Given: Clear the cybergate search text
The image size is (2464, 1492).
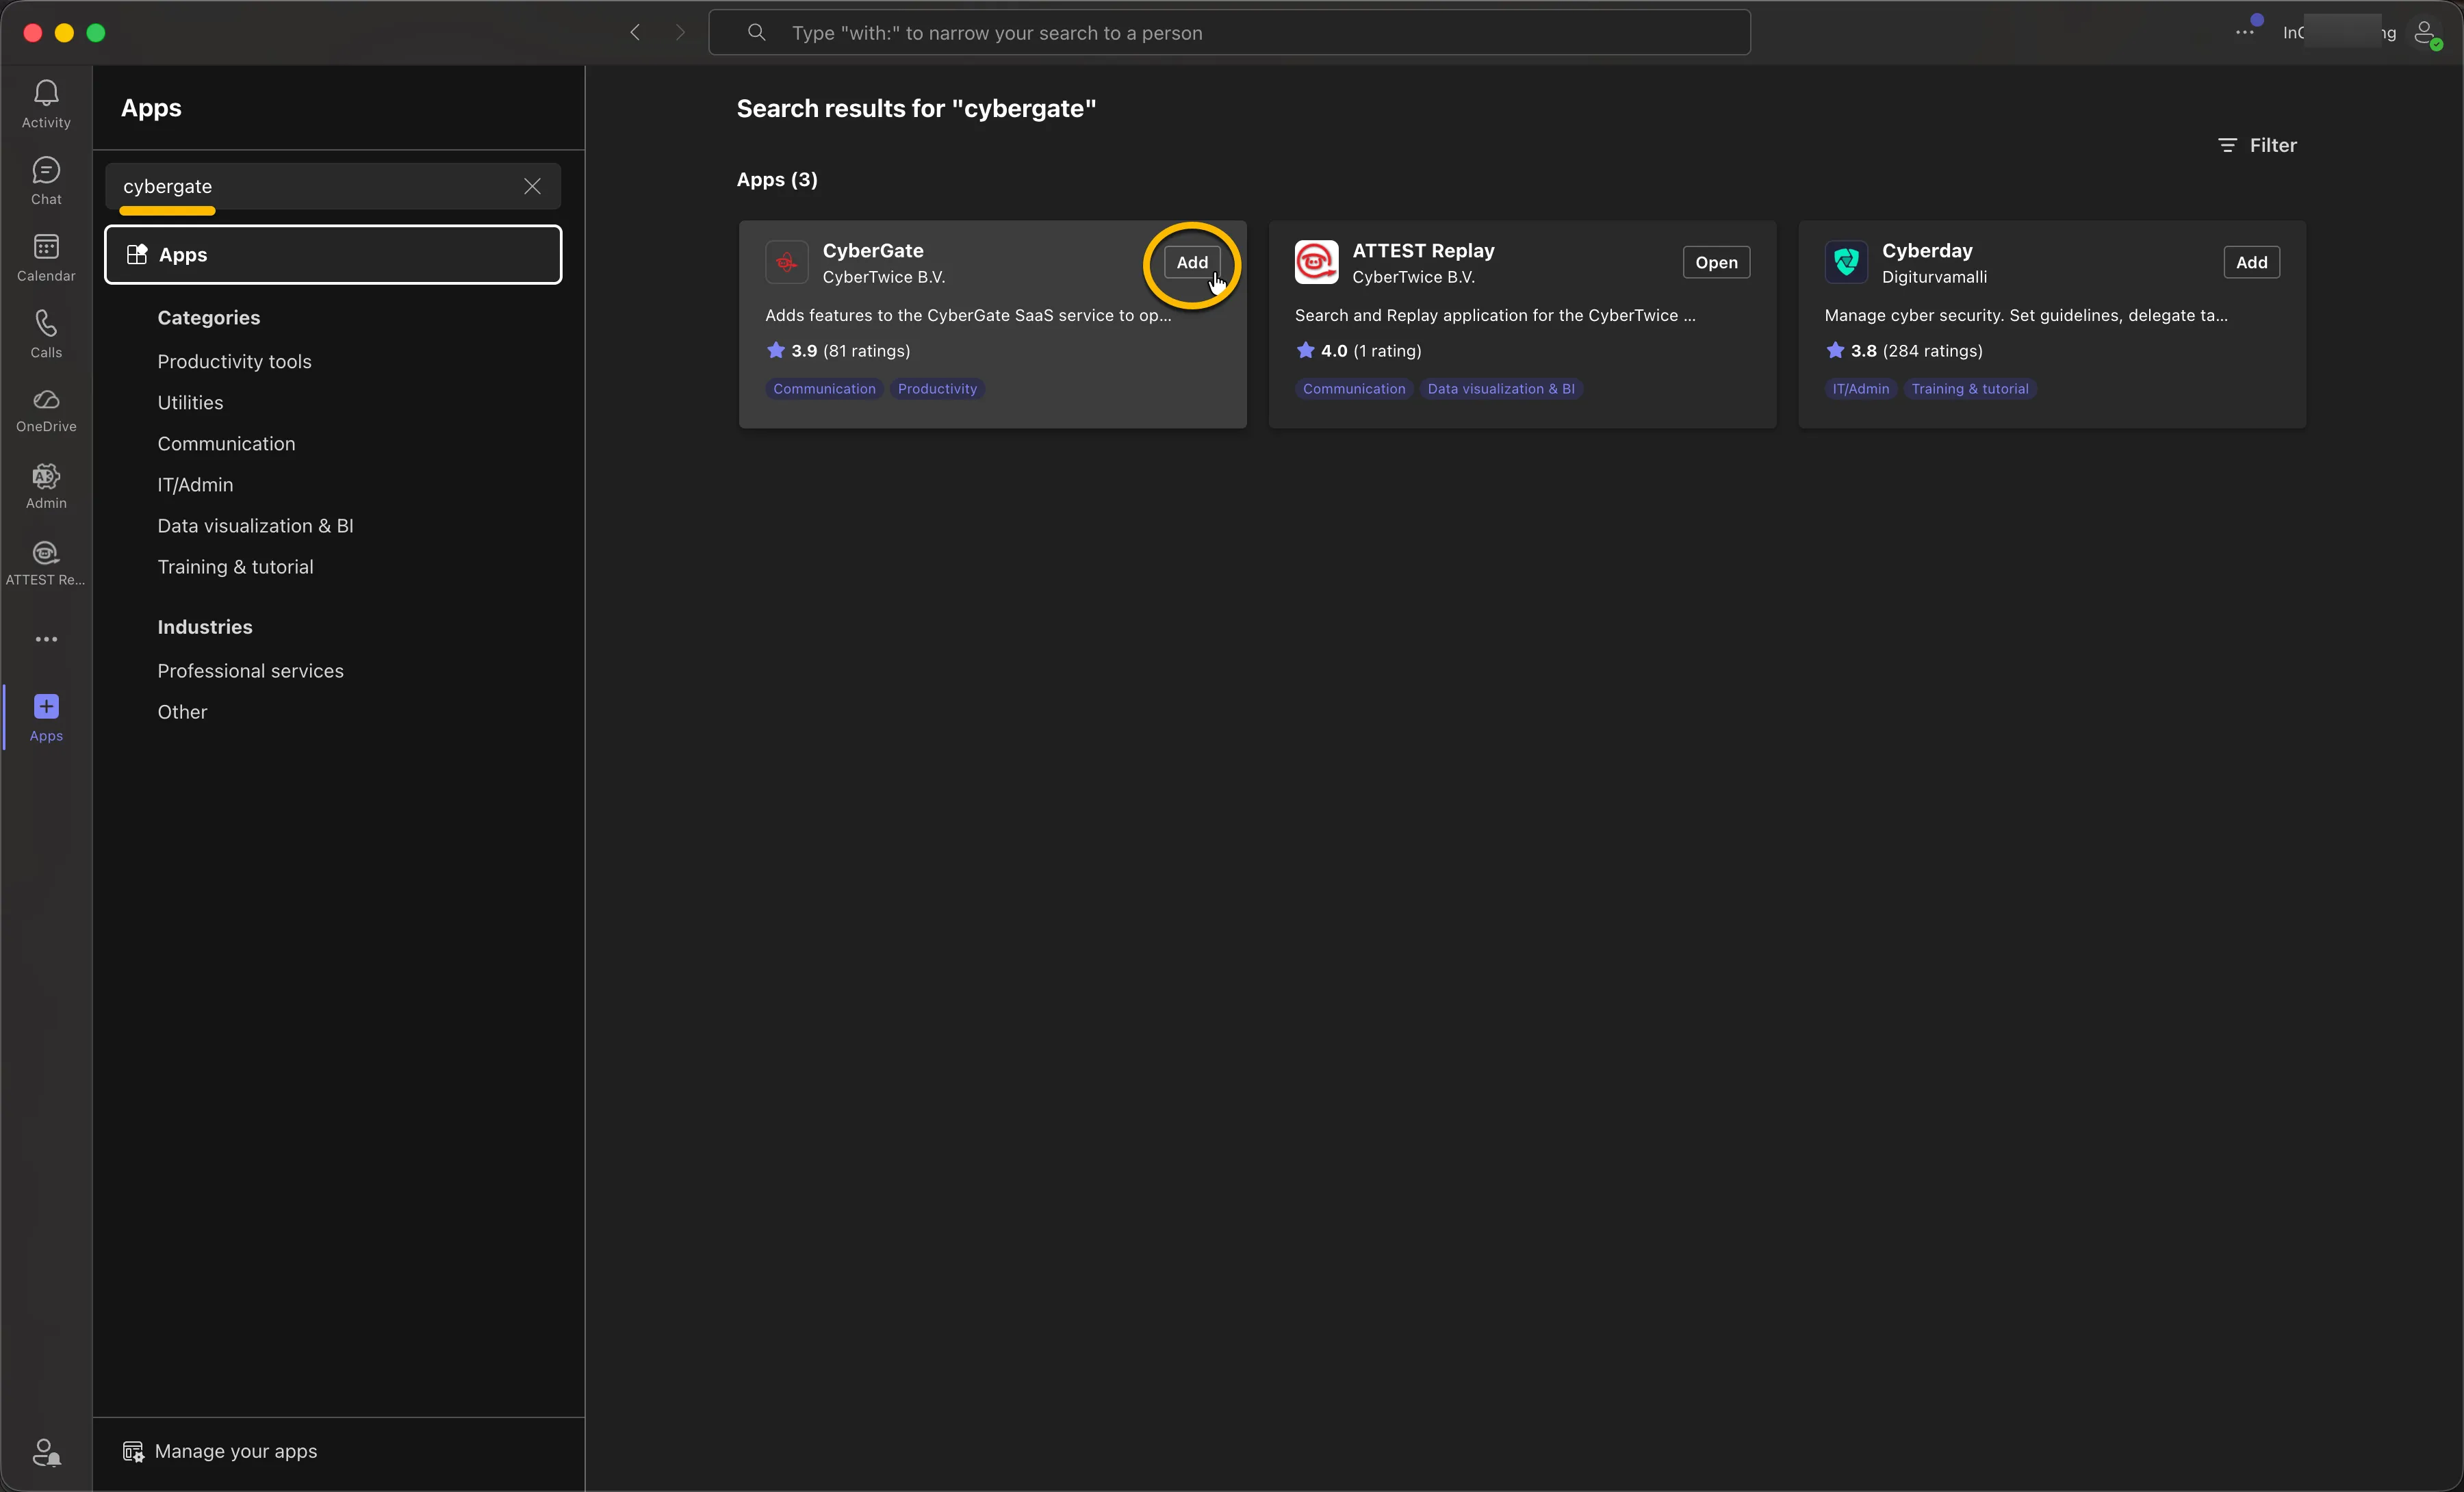Looking at the screenshot, I should tap(532, 186).
